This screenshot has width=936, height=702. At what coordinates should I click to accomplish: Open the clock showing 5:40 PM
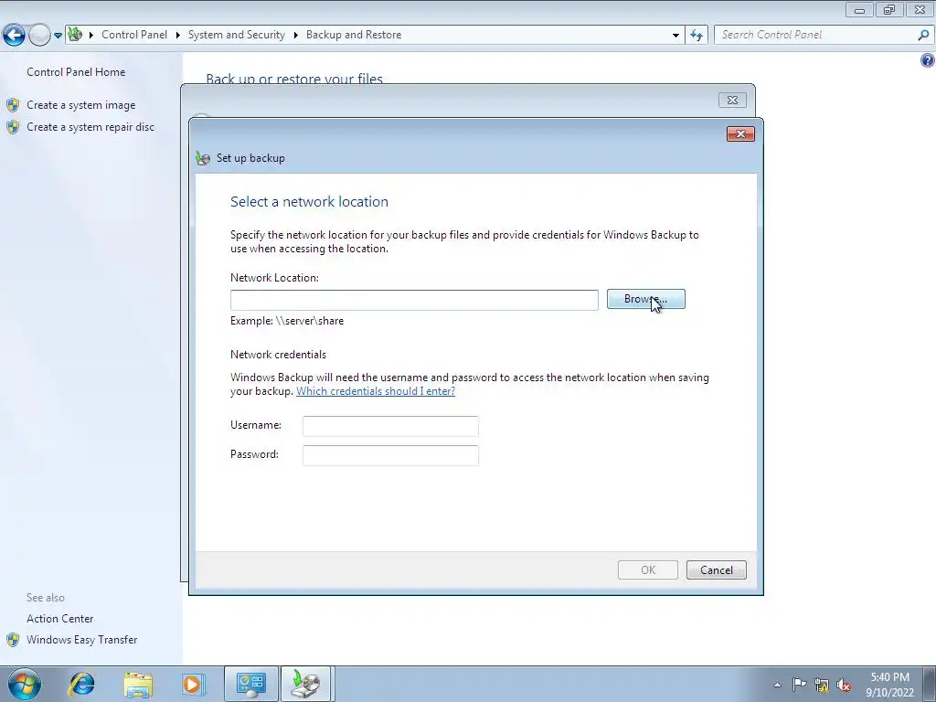(889, 685)
